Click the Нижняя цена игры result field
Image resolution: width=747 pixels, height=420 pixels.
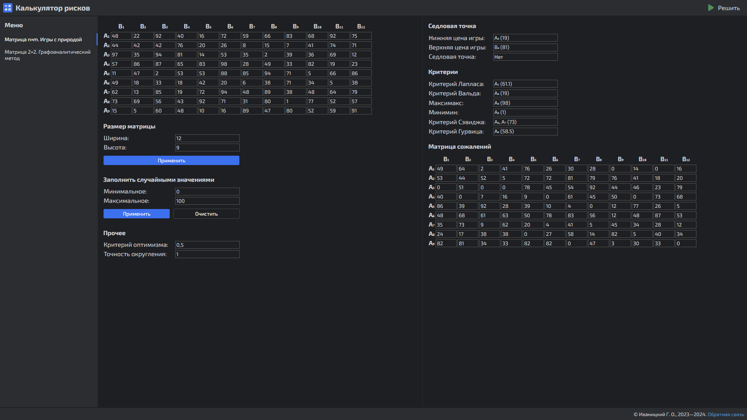coord(525,38)
